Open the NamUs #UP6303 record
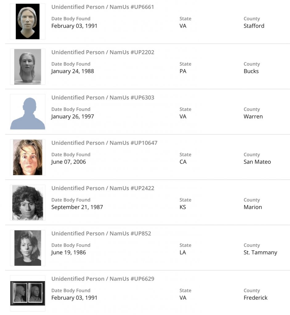Image resolution: width=290 pixels, height=315 pixels. [103, 98]
